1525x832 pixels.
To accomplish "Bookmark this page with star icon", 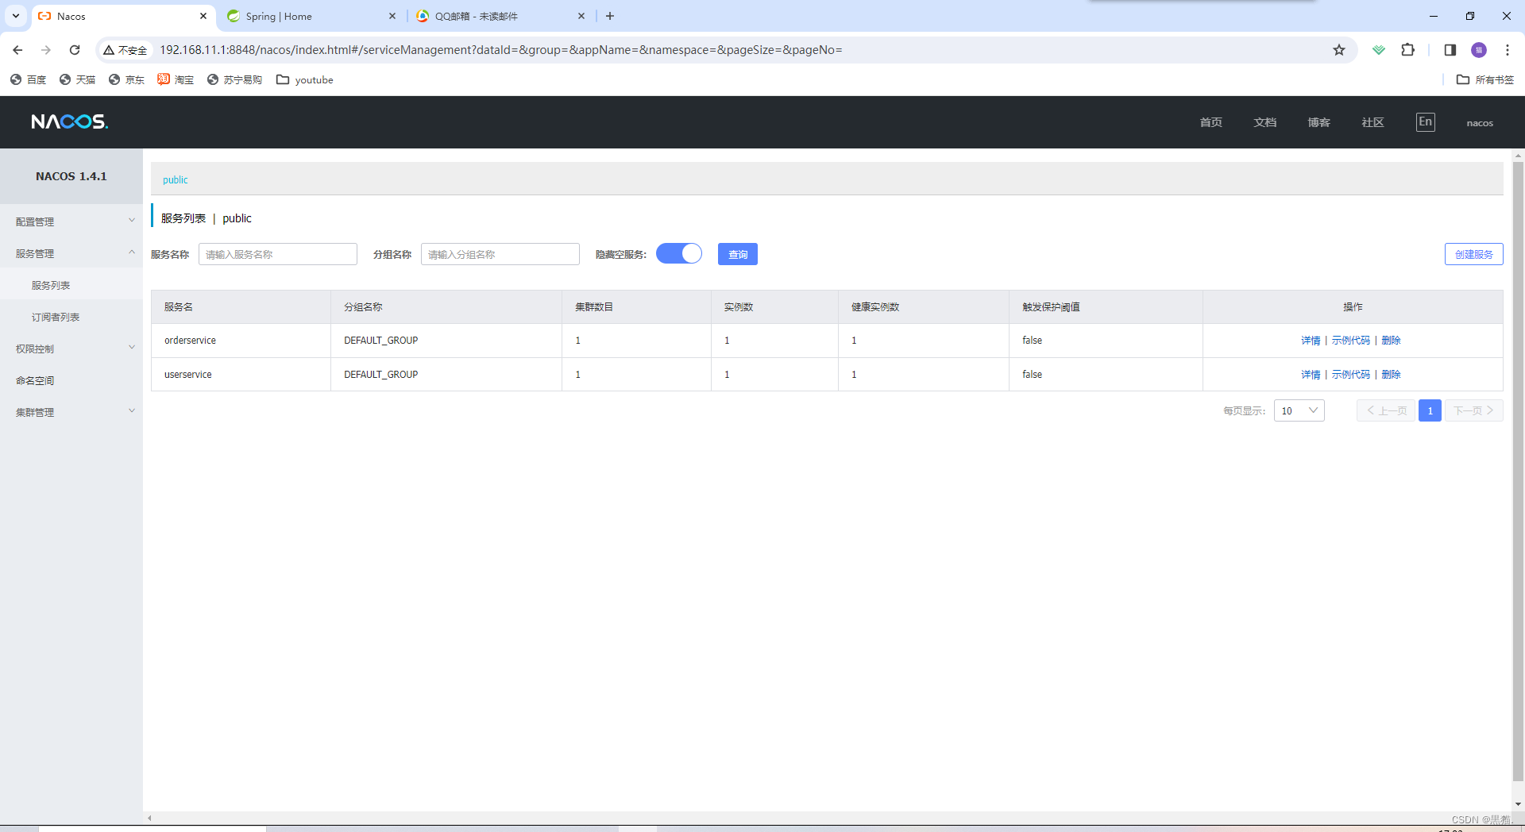I will pyautogui.click(x=1339, y=50).
